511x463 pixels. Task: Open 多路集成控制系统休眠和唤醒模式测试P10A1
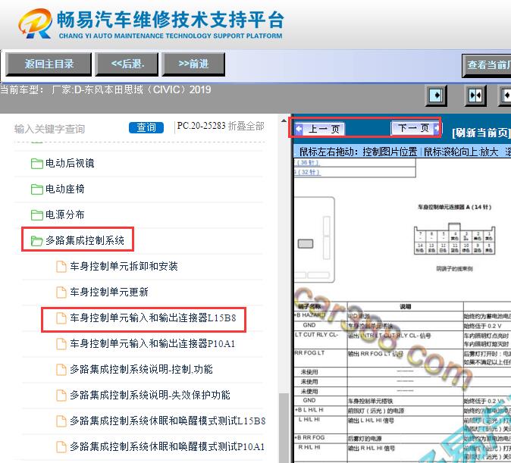click(167, 446)
